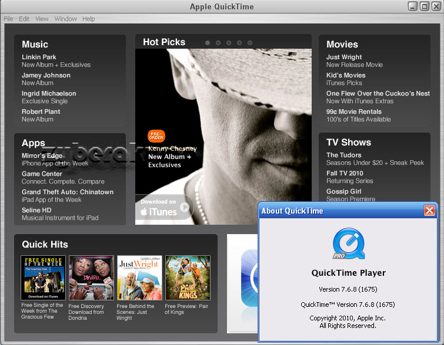Open Linkin Park music link

point(56,61)
